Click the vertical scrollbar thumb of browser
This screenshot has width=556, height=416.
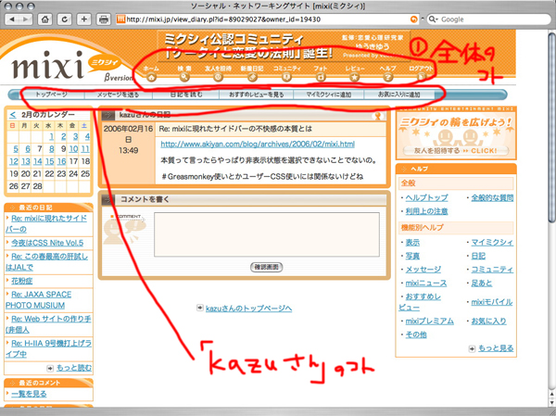551,128
